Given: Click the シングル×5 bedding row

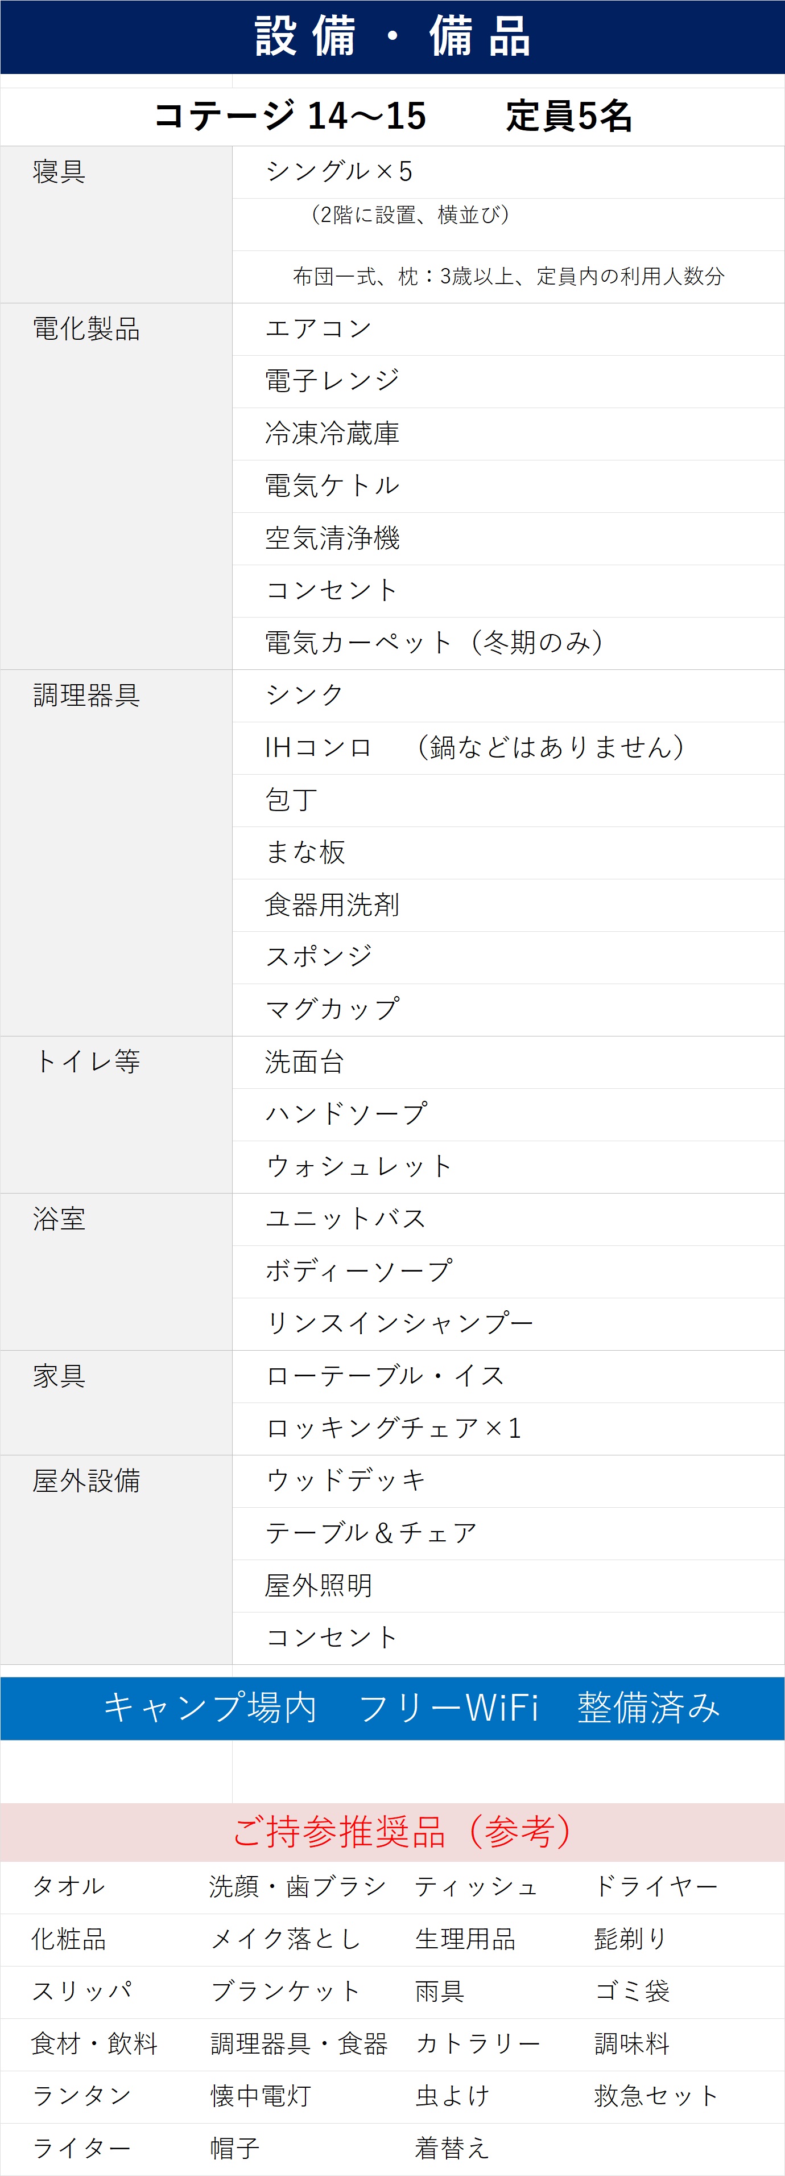Looking at the screenshot, I should tap(338, 171).
